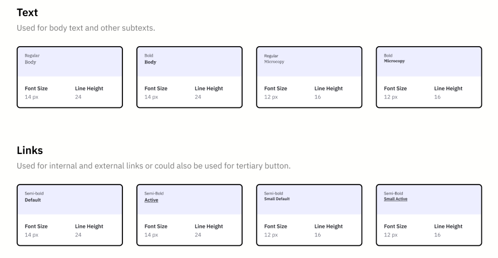Click the underlined "Small Active" link
The width and height of the screenshot is (498, 258).
(x=396, y=199)
